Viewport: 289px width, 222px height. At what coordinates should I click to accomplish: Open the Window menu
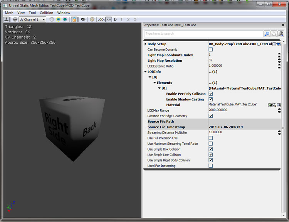(64, 13)
